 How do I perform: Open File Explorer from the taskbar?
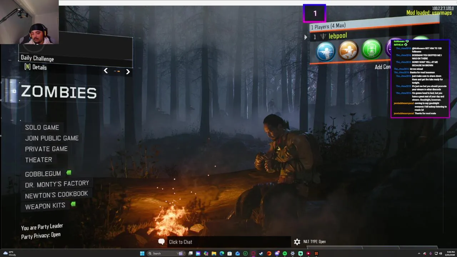[214, 253]
